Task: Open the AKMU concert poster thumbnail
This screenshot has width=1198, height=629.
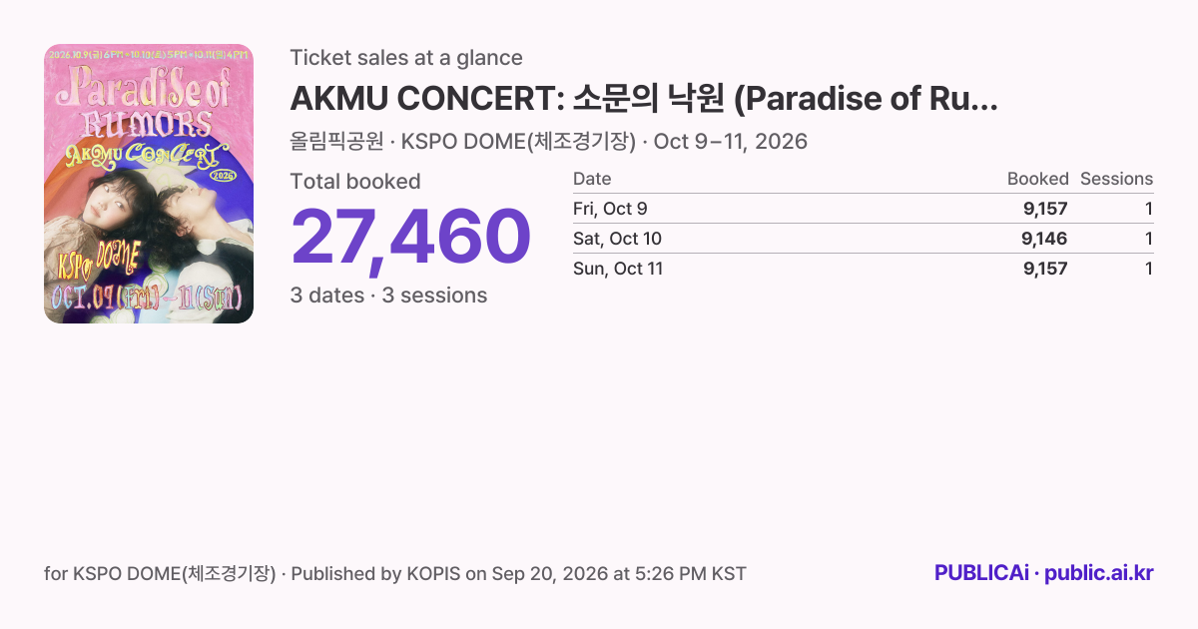Action: click(x=149, y=184)
